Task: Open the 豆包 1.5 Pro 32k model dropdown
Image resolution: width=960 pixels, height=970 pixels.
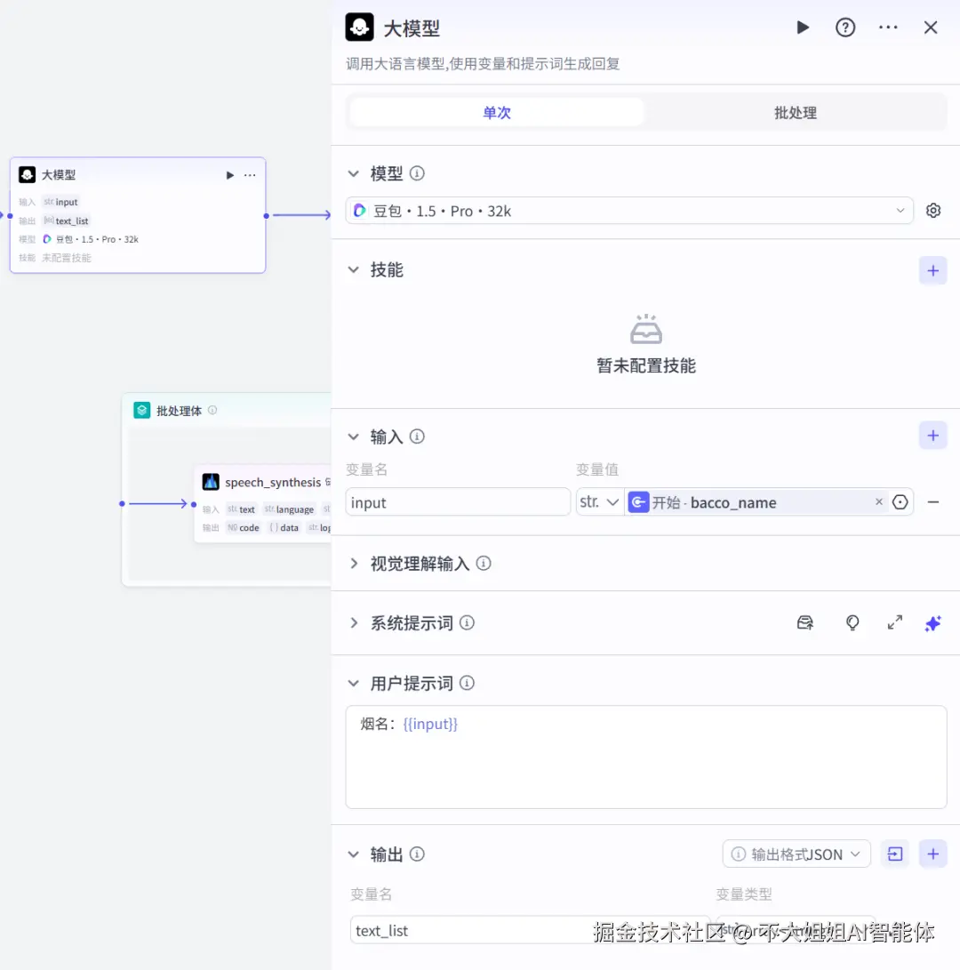Action: [x=631, y=210]
